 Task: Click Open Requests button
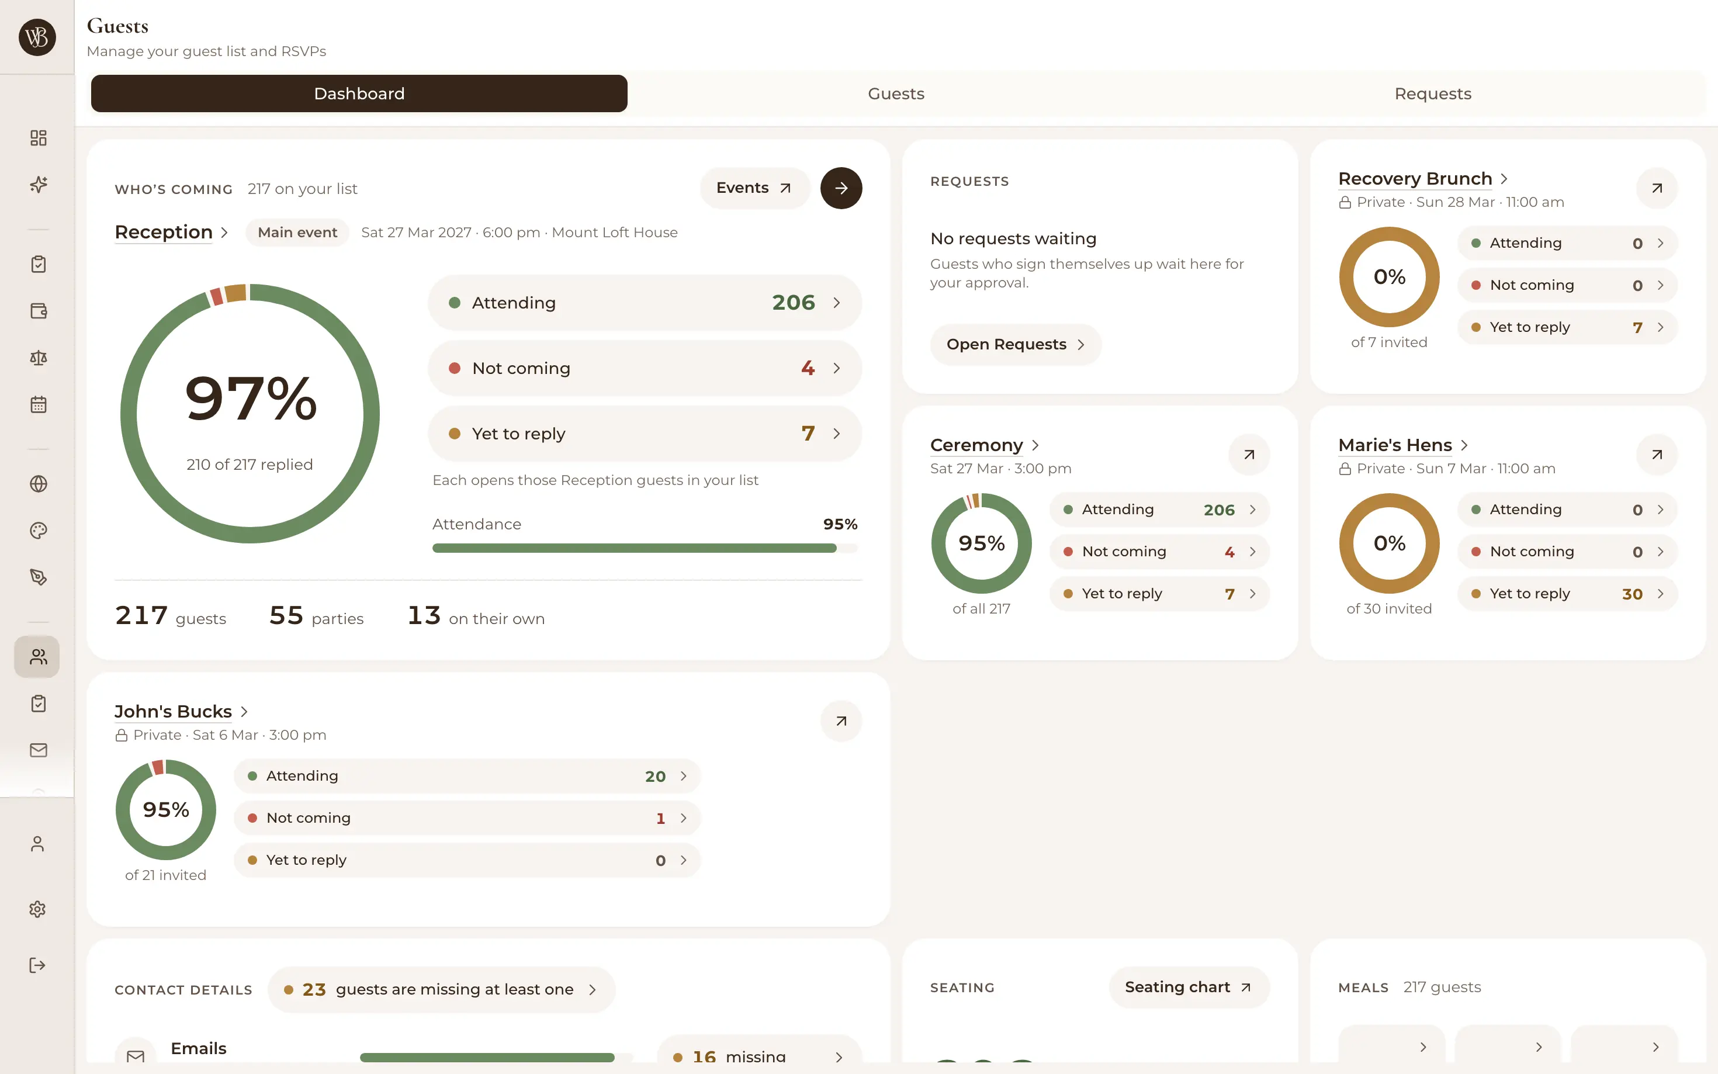pos(1016,345)
